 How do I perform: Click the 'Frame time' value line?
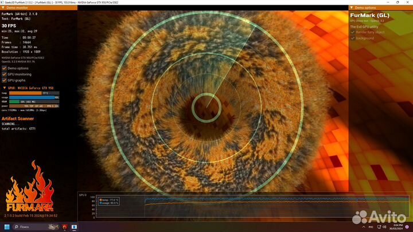(20, 47)
